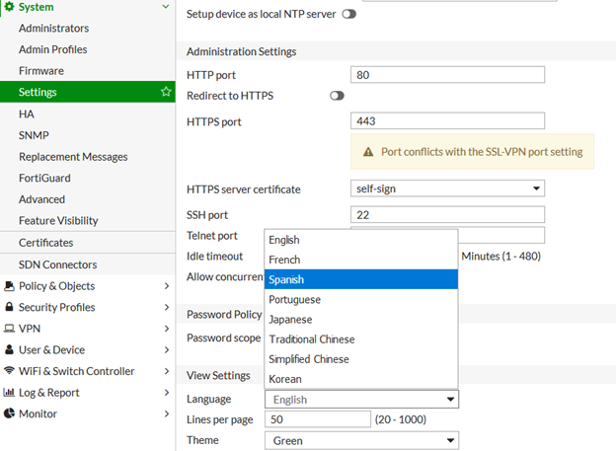
Task: Click the HTTP port input field
Action: click(x=447, y=75)
